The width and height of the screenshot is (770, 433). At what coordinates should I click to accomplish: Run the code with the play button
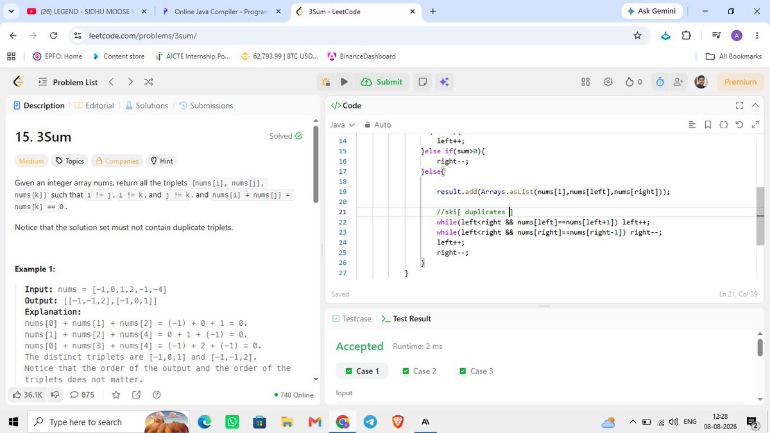(344, 82)
